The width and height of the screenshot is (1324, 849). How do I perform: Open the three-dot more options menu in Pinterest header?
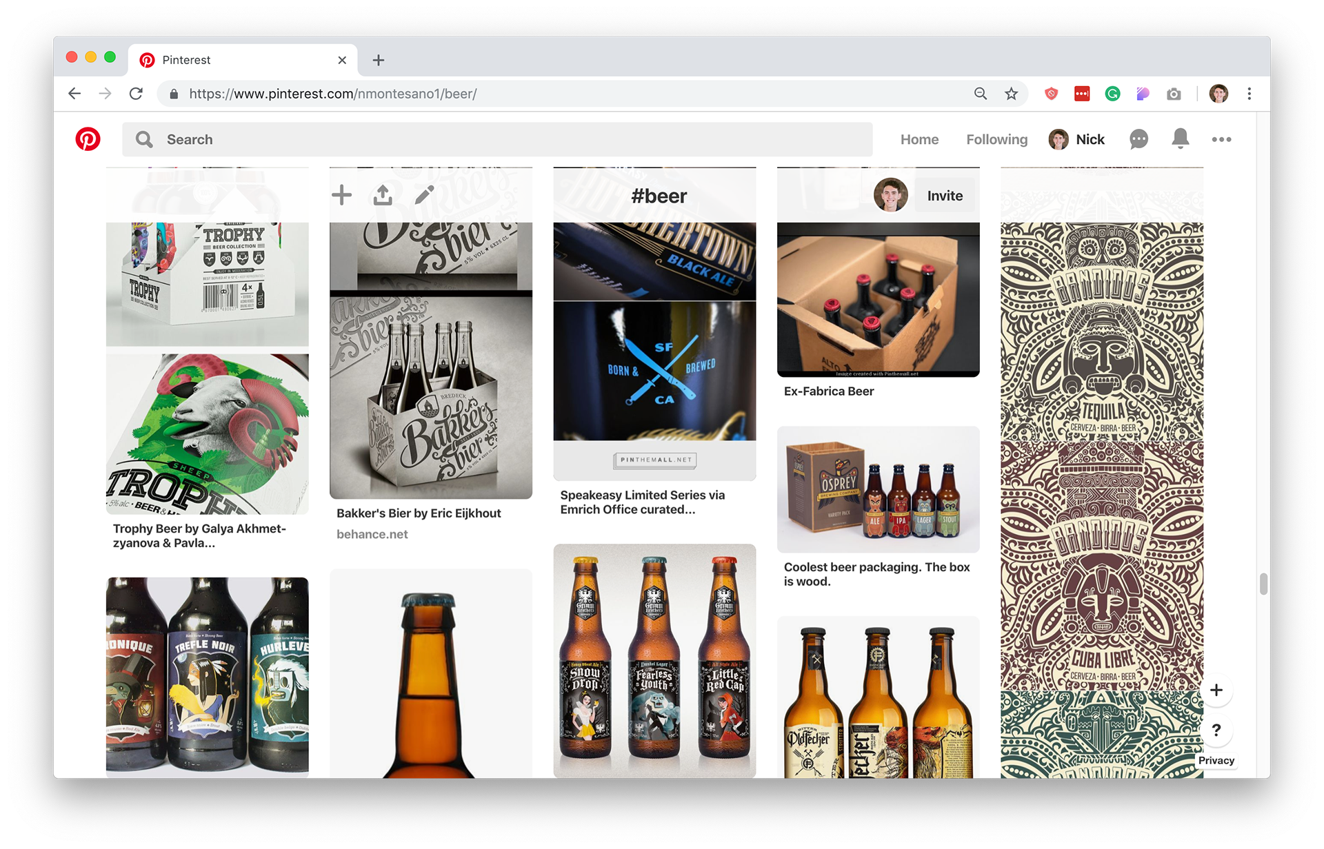[1221, 139]
